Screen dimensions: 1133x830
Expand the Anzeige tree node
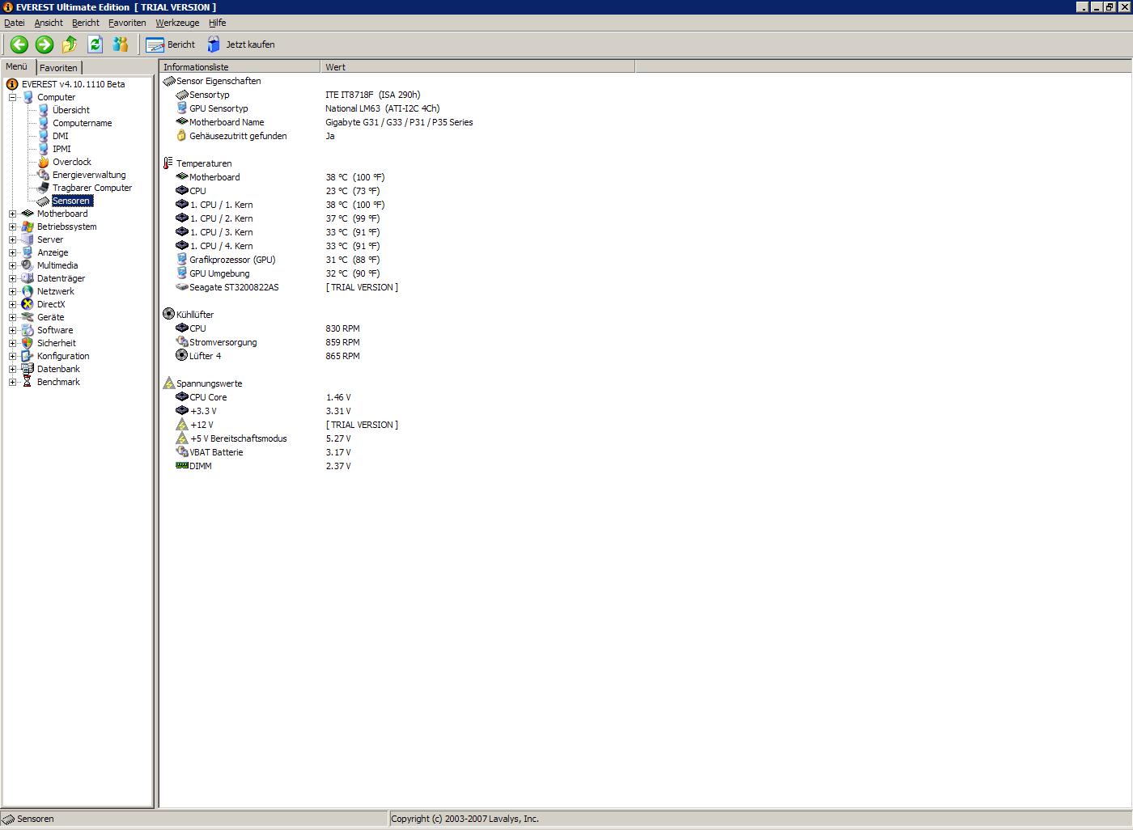click(13, 252)
